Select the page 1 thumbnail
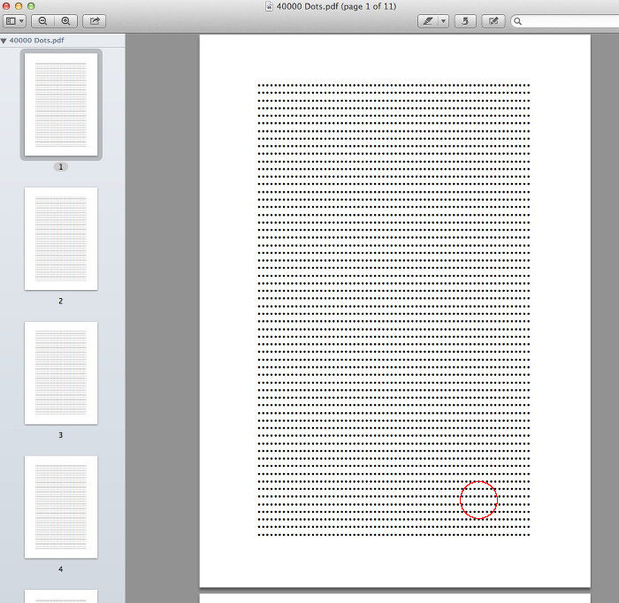This screenshot has width=619, height=603. (61, 104)
